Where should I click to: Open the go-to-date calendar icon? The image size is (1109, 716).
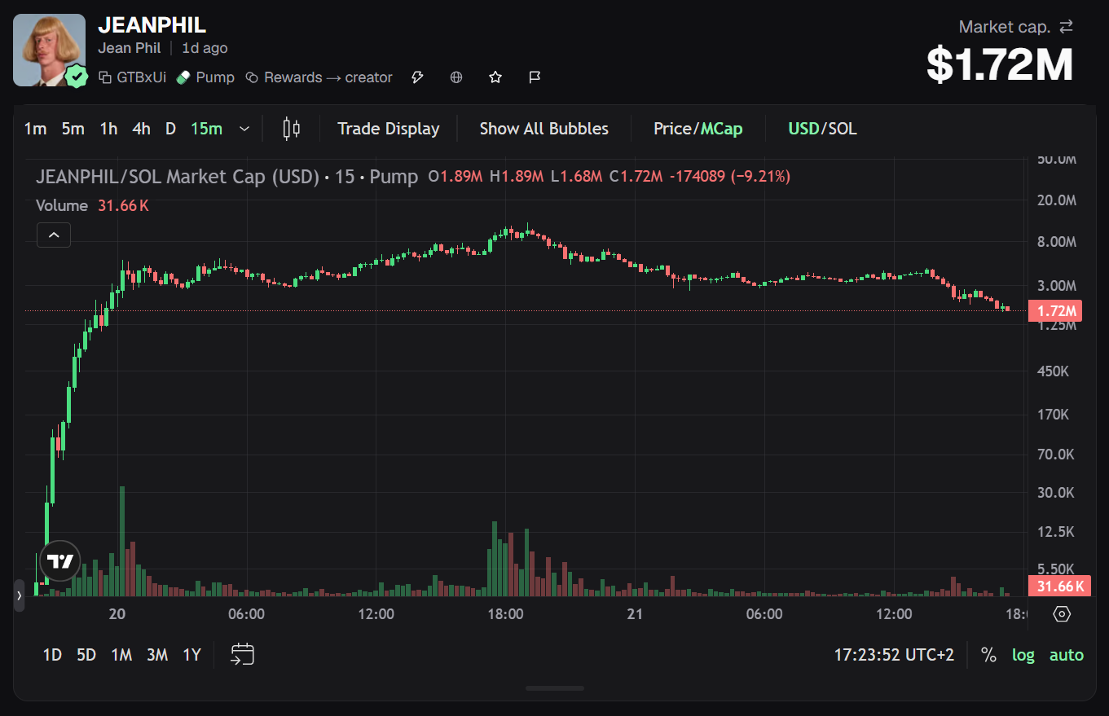coord(243,654)
